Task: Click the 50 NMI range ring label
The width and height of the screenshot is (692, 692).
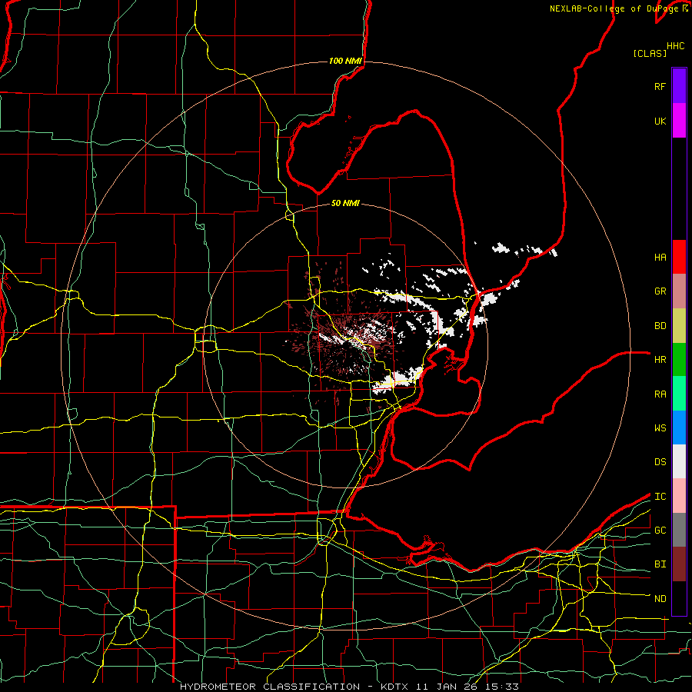Action: click(x=345, y=203)
